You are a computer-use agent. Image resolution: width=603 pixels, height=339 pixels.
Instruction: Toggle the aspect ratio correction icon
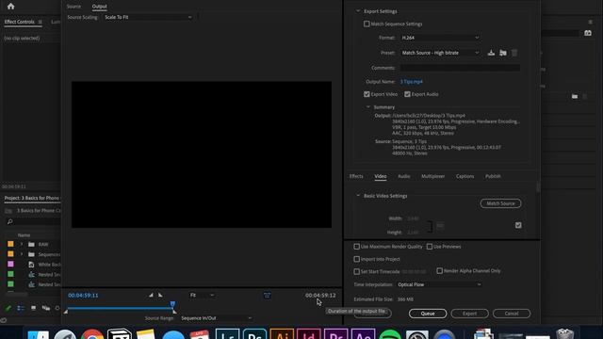[268, 295]
